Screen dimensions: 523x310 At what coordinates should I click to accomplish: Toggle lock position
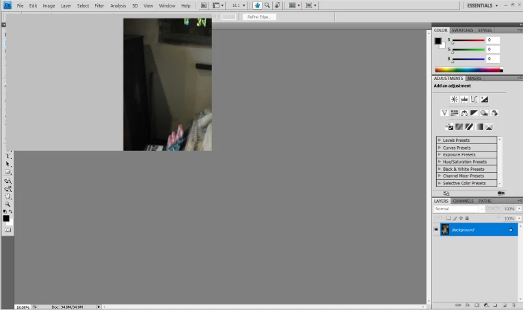461,218
